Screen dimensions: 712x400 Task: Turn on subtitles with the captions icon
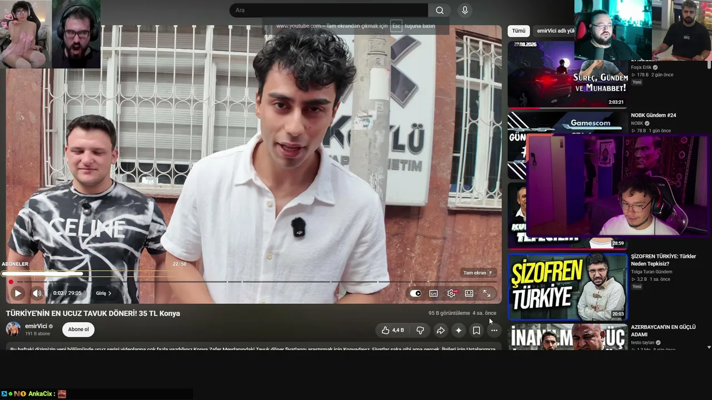point(433,293)
